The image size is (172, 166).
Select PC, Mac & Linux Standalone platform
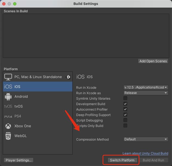click(x=38, y=77)
